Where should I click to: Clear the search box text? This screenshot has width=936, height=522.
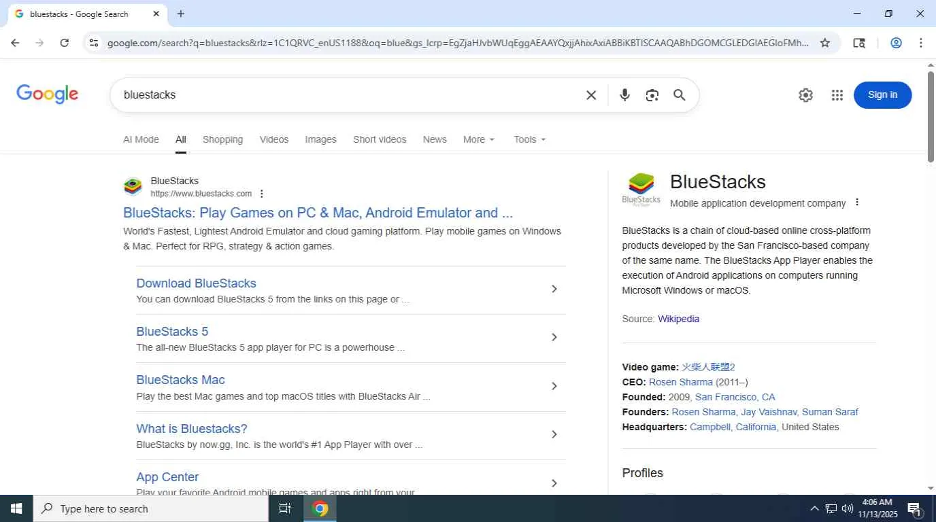591,95
